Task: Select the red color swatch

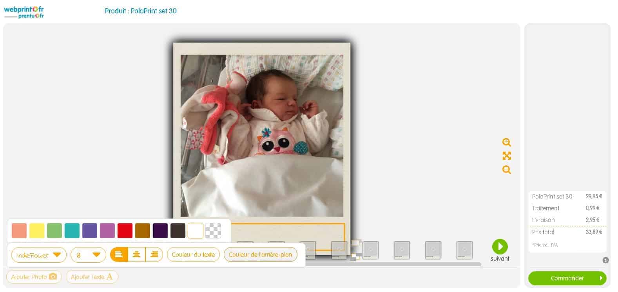Action: (125, 231)
